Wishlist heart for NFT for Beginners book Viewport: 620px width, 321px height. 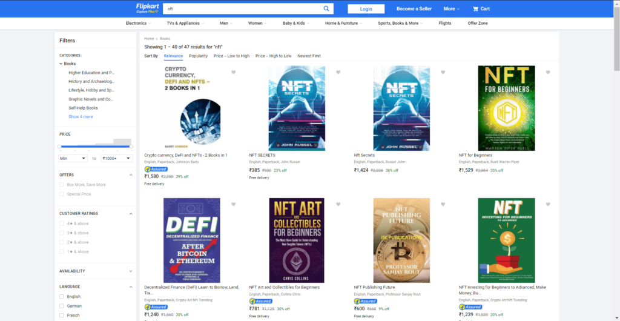(547, 72)
